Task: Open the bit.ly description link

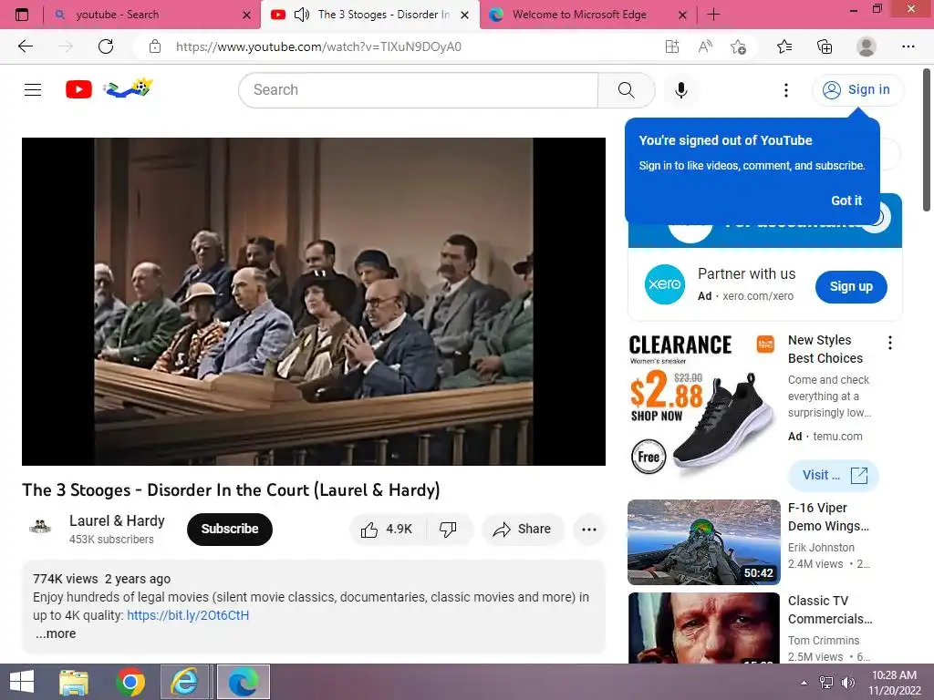Action: coord(188,615)
